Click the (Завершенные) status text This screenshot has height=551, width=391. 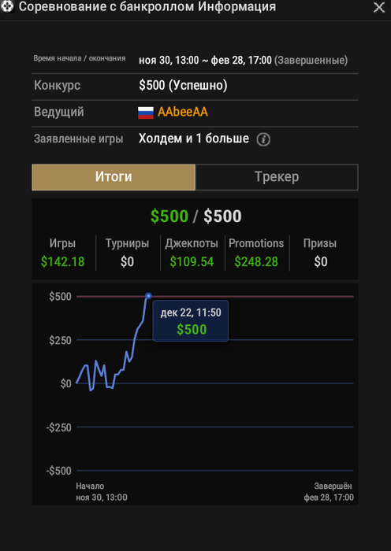(x=311, y=61)
